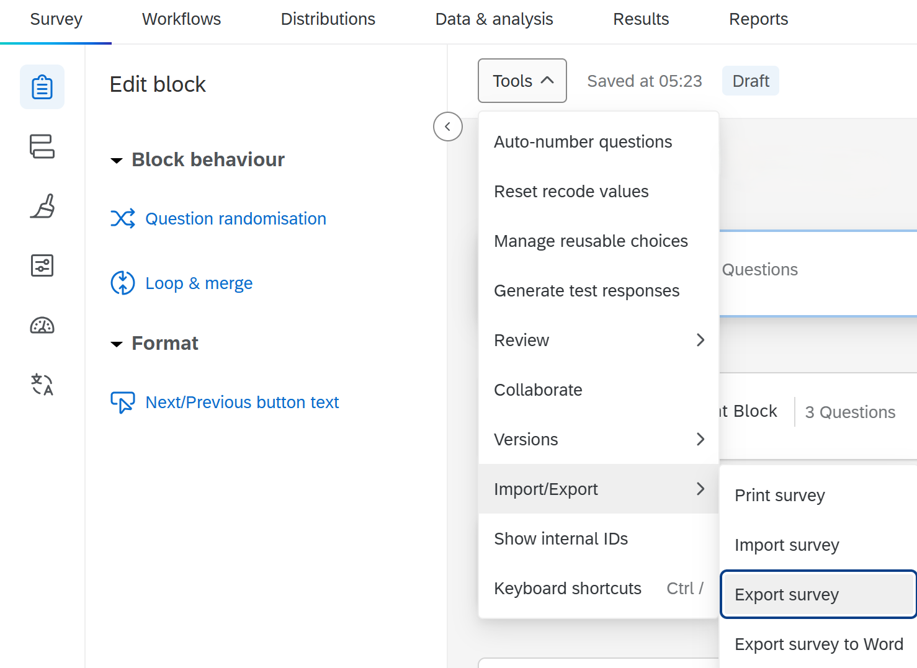Open the Import/Export submenu item
Screen dimensions: 917x668
(x=599, y=489)
